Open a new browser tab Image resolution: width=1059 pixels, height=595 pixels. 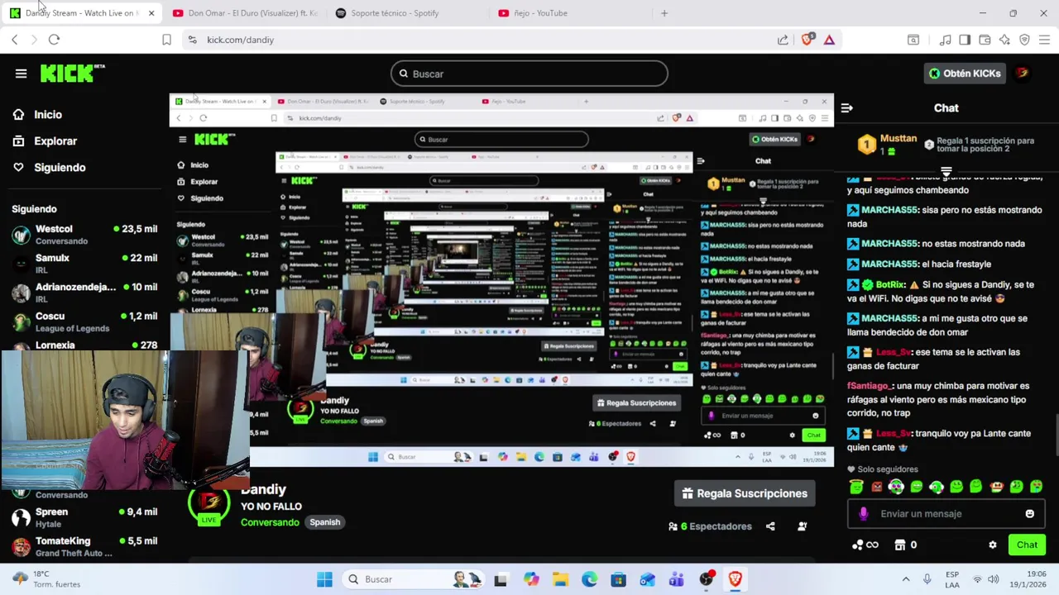pyautogui.click(x=664, y=13)
